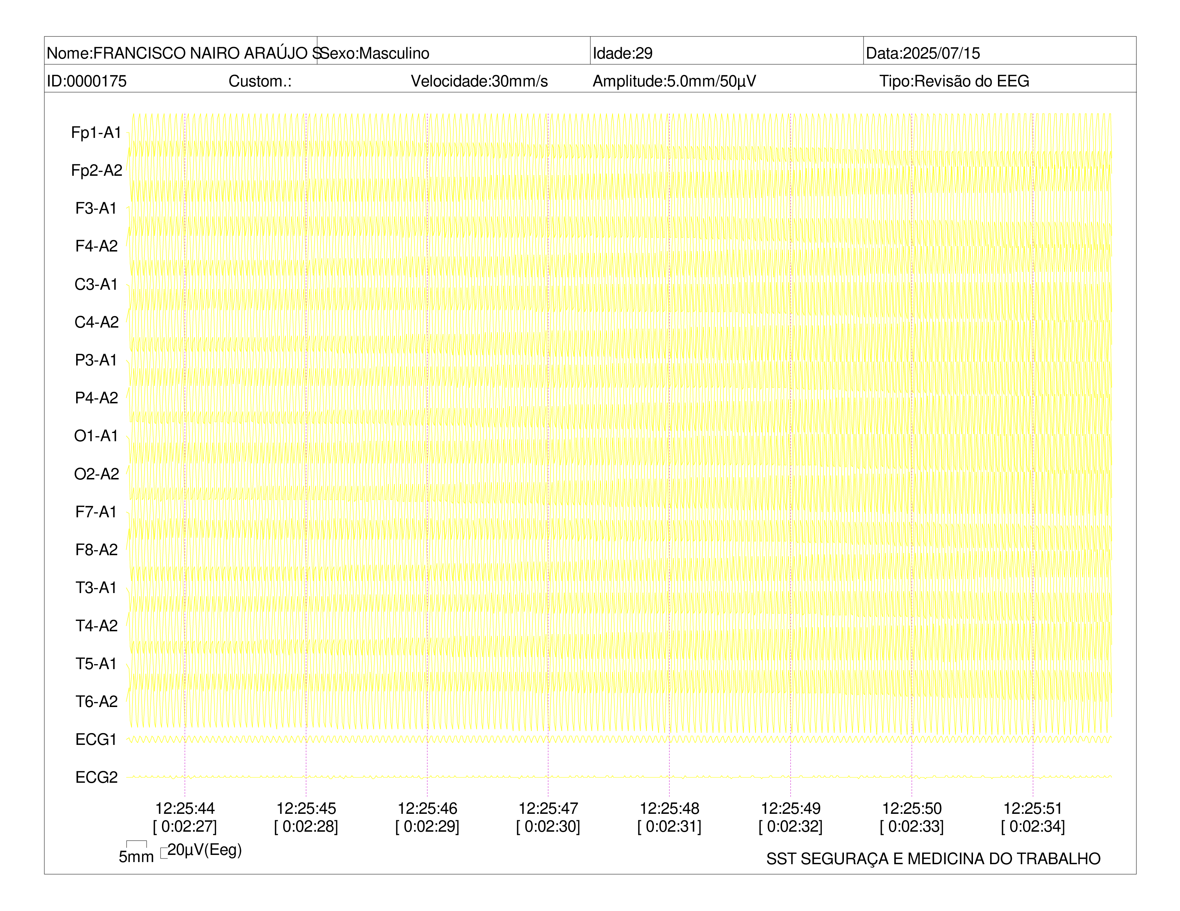This screenshot has height=911, width=1180.
Task: Click the elapsed time '[ 0:02:33]'
Action: coord(912,827)
